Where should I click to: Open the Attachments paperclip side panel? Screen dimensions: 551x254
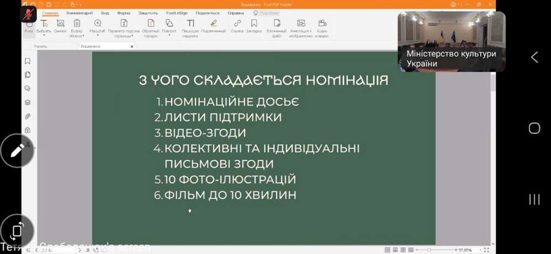[x=28, y=117]
